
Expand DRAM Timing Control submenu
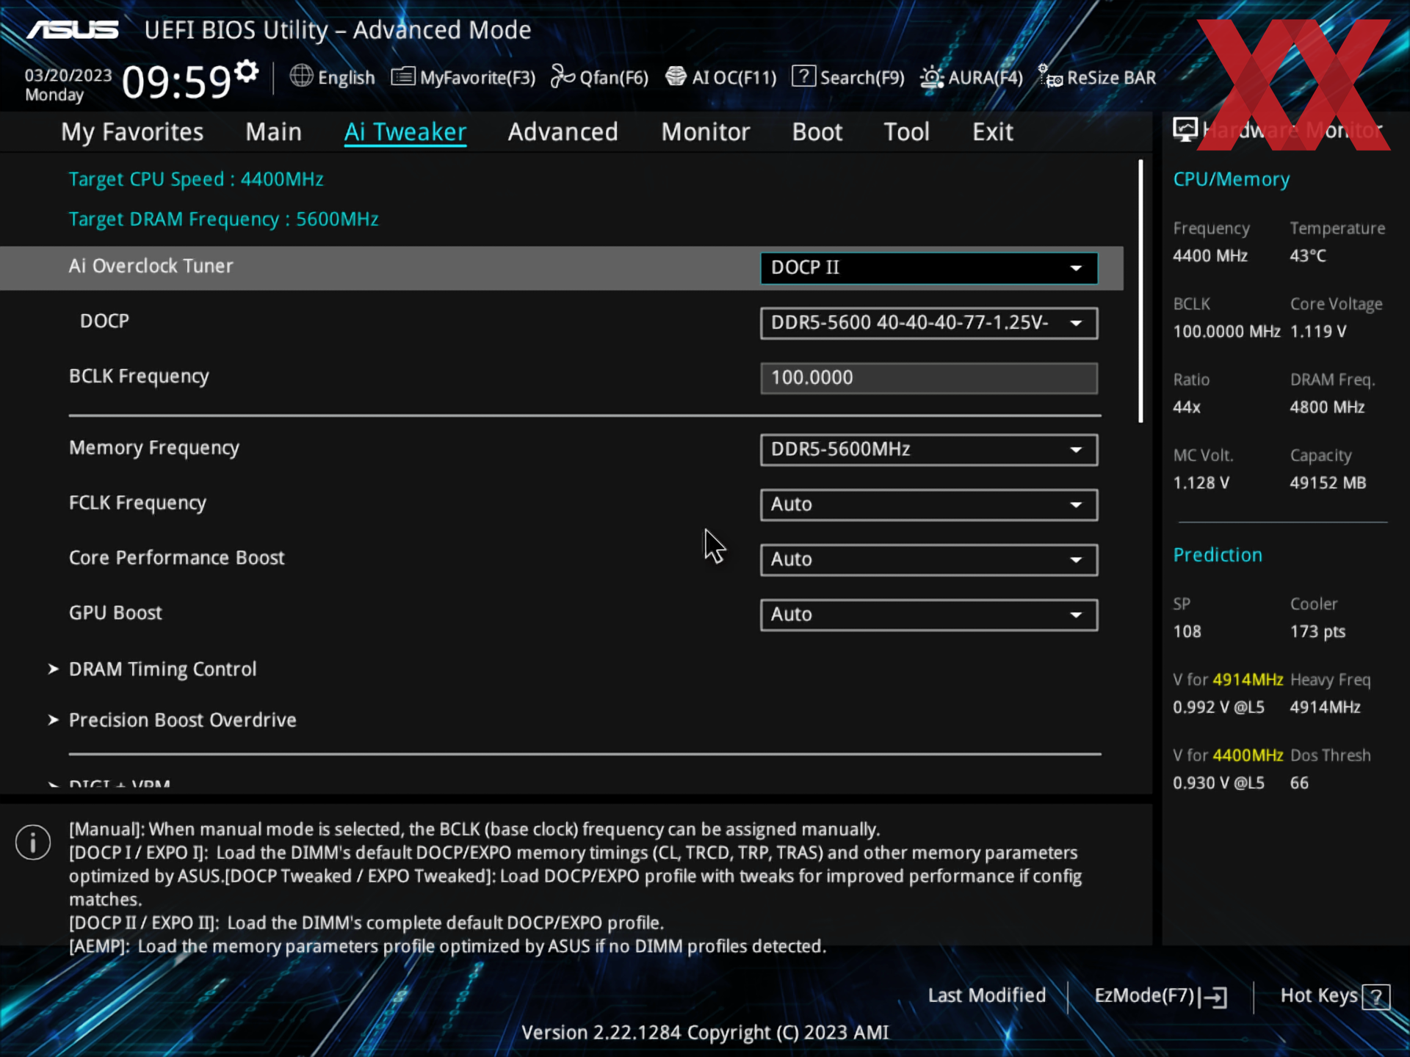point(162,669)
